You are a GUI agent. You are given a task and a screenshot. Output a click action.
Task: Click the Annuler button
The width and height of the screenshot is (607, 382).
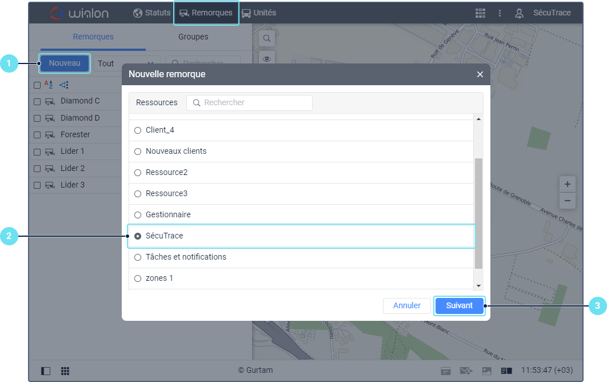point(407,305)
